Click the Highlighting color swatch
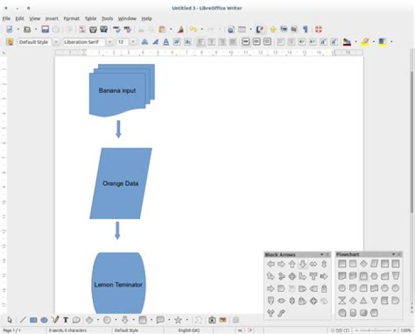 [365, 42]
